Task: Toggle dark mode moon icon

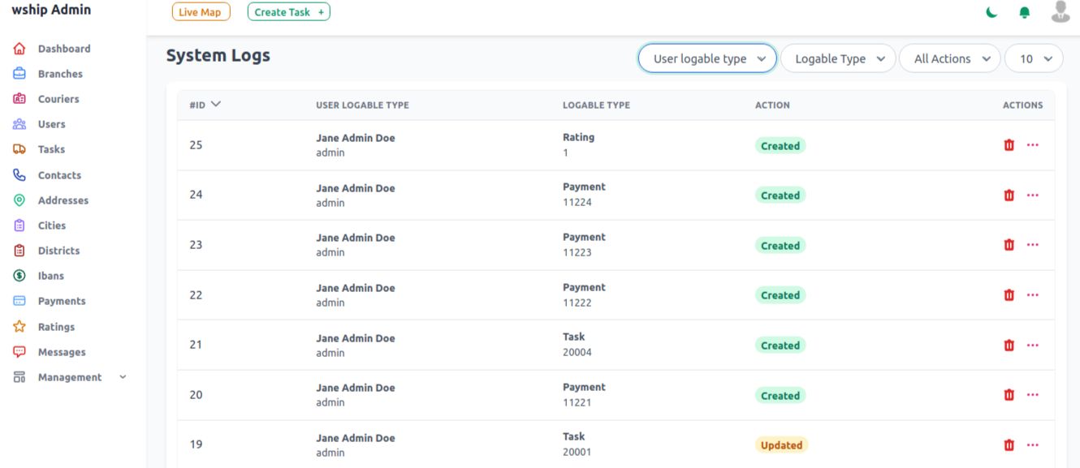Action: pos(992,12)
